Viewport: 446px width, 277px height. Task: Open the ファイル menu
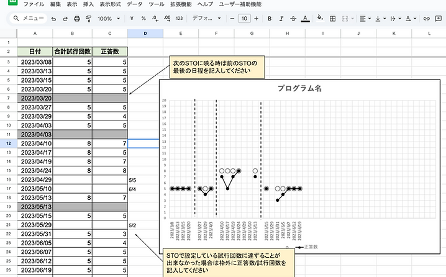34,4
